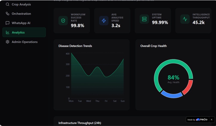Click the Sat label on the chart axis
The width and height of the screenshot is (216, 126).
115,101
